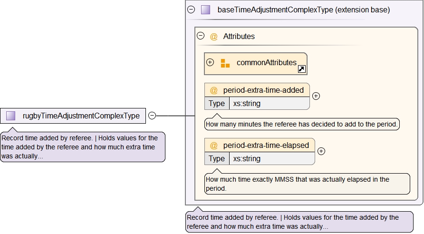Click xs:string type of period-extra-time-elapsed
Viewport: 424px width, 234px height.
tap(247, 159)
